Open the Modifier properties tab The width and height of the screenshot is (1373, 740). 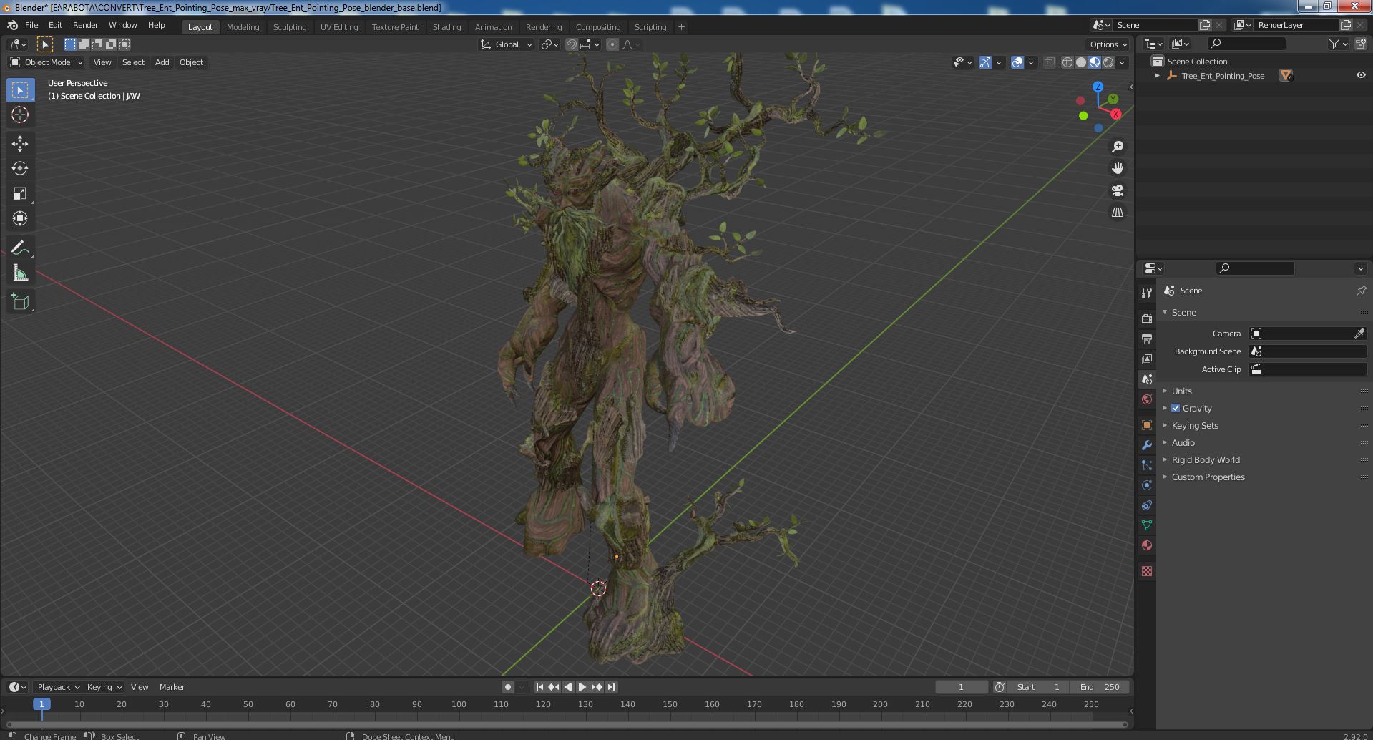(1147, 445)
